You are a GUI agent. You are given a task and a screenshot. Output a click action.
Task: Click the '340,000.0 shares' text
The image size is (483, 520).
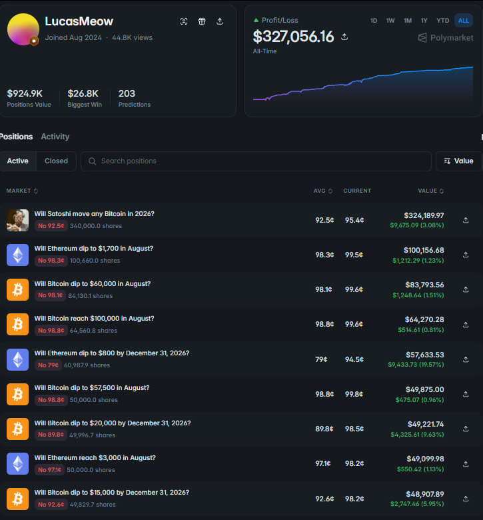pos(96,226)
